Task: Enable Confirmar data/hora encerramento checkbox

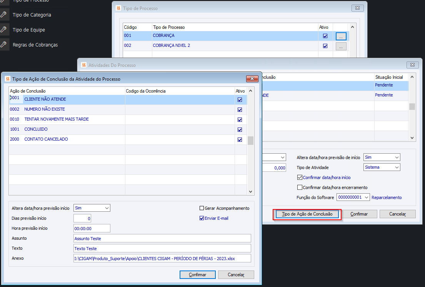Action: click(300, 187)
